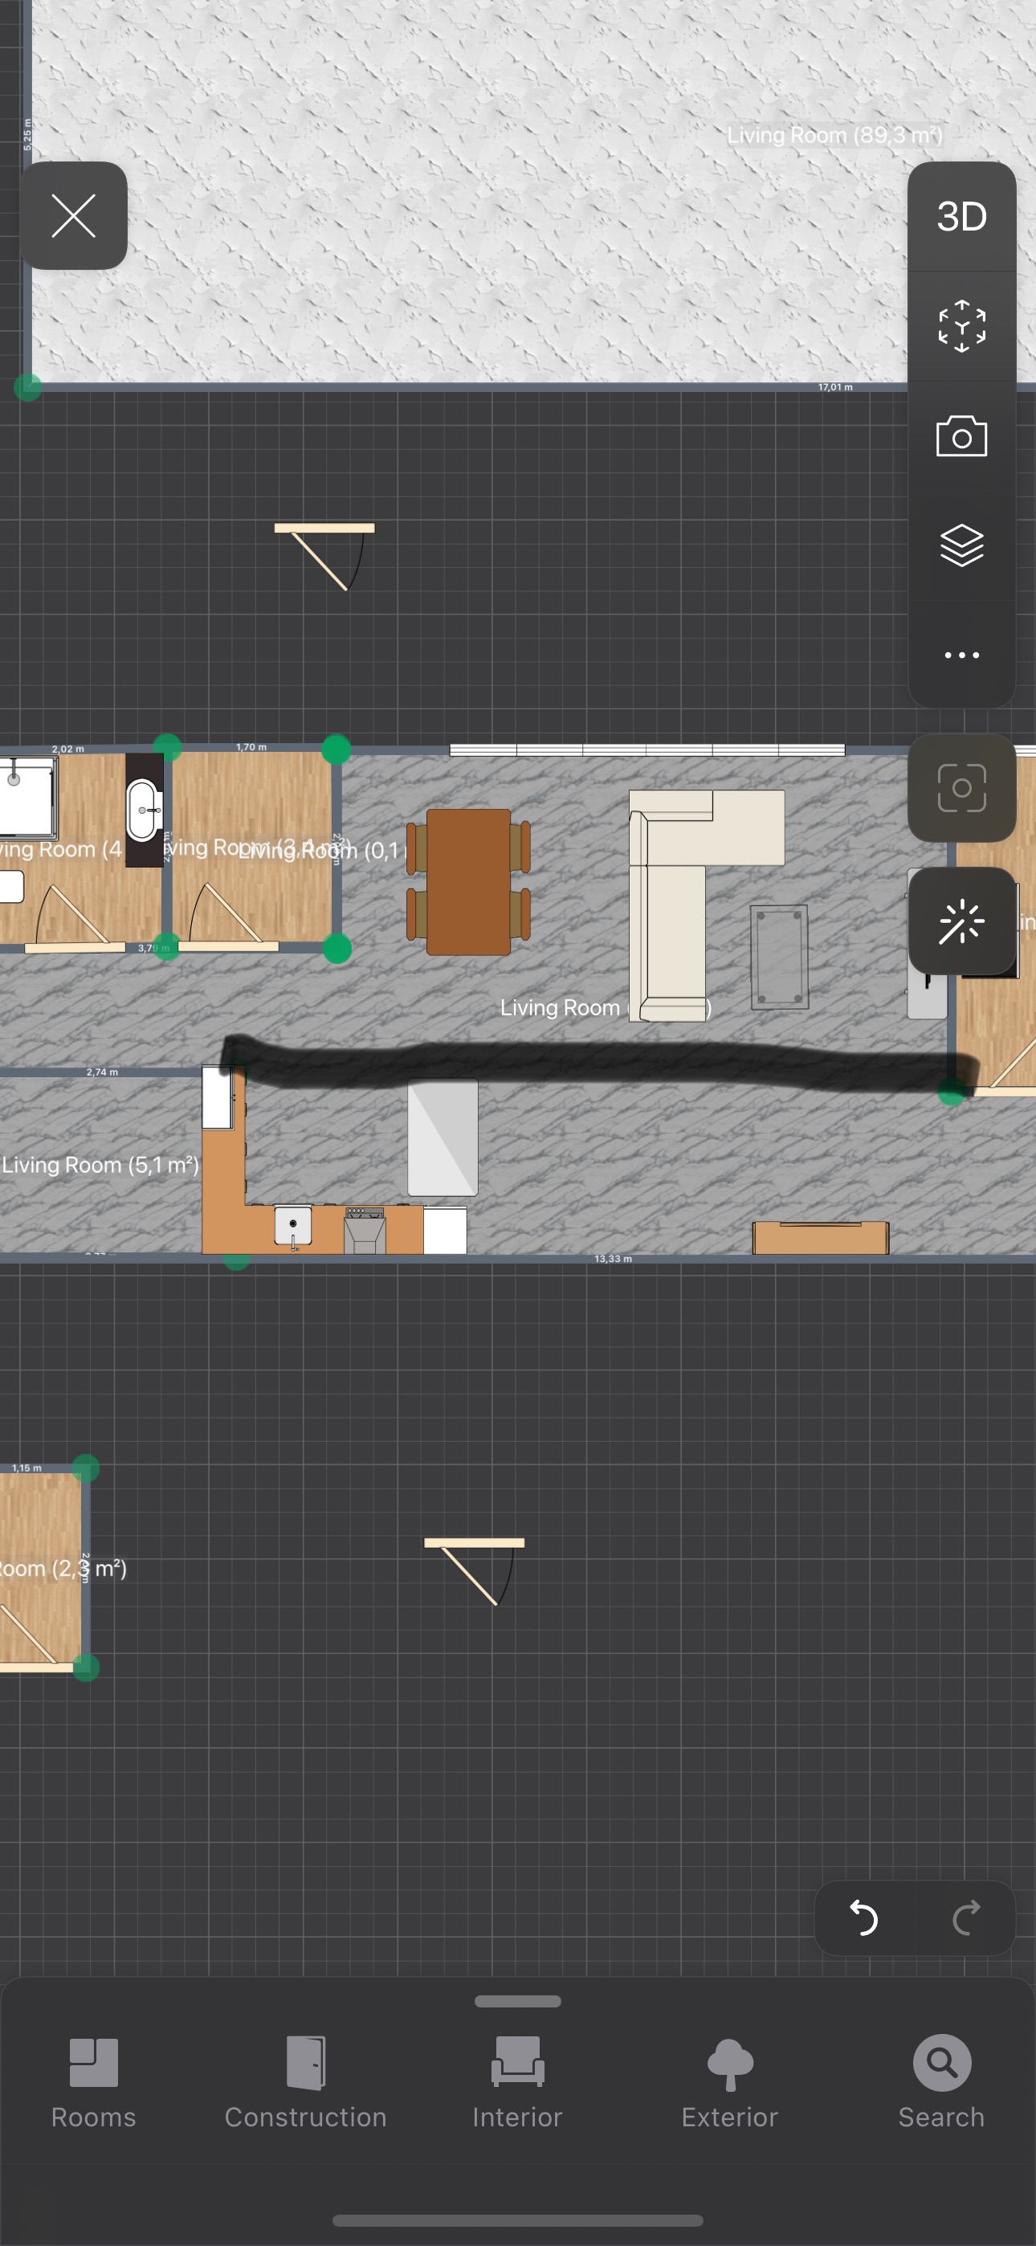Open the Interior furniture tab
Viewport: 1036px width, 2246px height.
(517, 2082)
